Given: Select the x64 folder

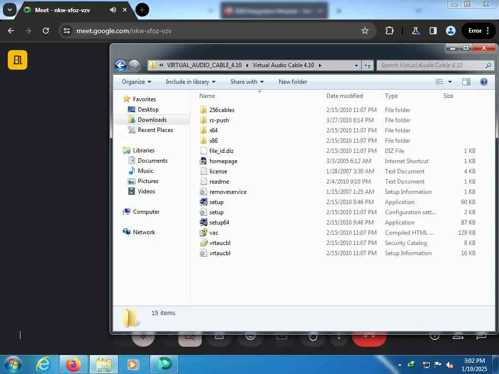Looking at the screenshot, I should tap(213, 131).
